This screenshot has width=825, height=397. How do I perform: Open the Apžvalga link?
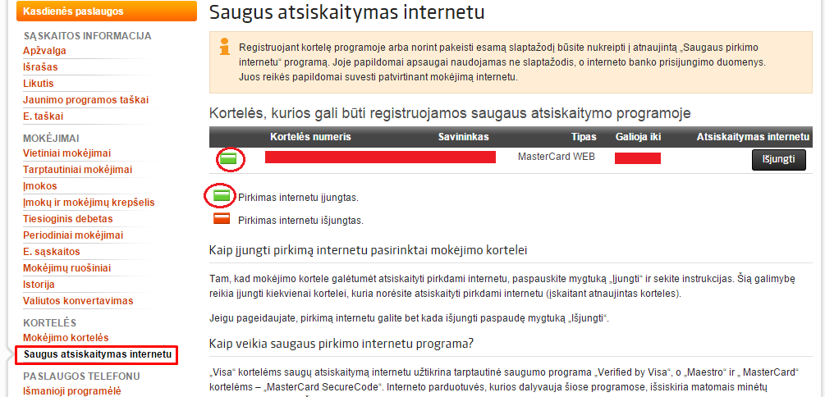(x=44, y=51)
